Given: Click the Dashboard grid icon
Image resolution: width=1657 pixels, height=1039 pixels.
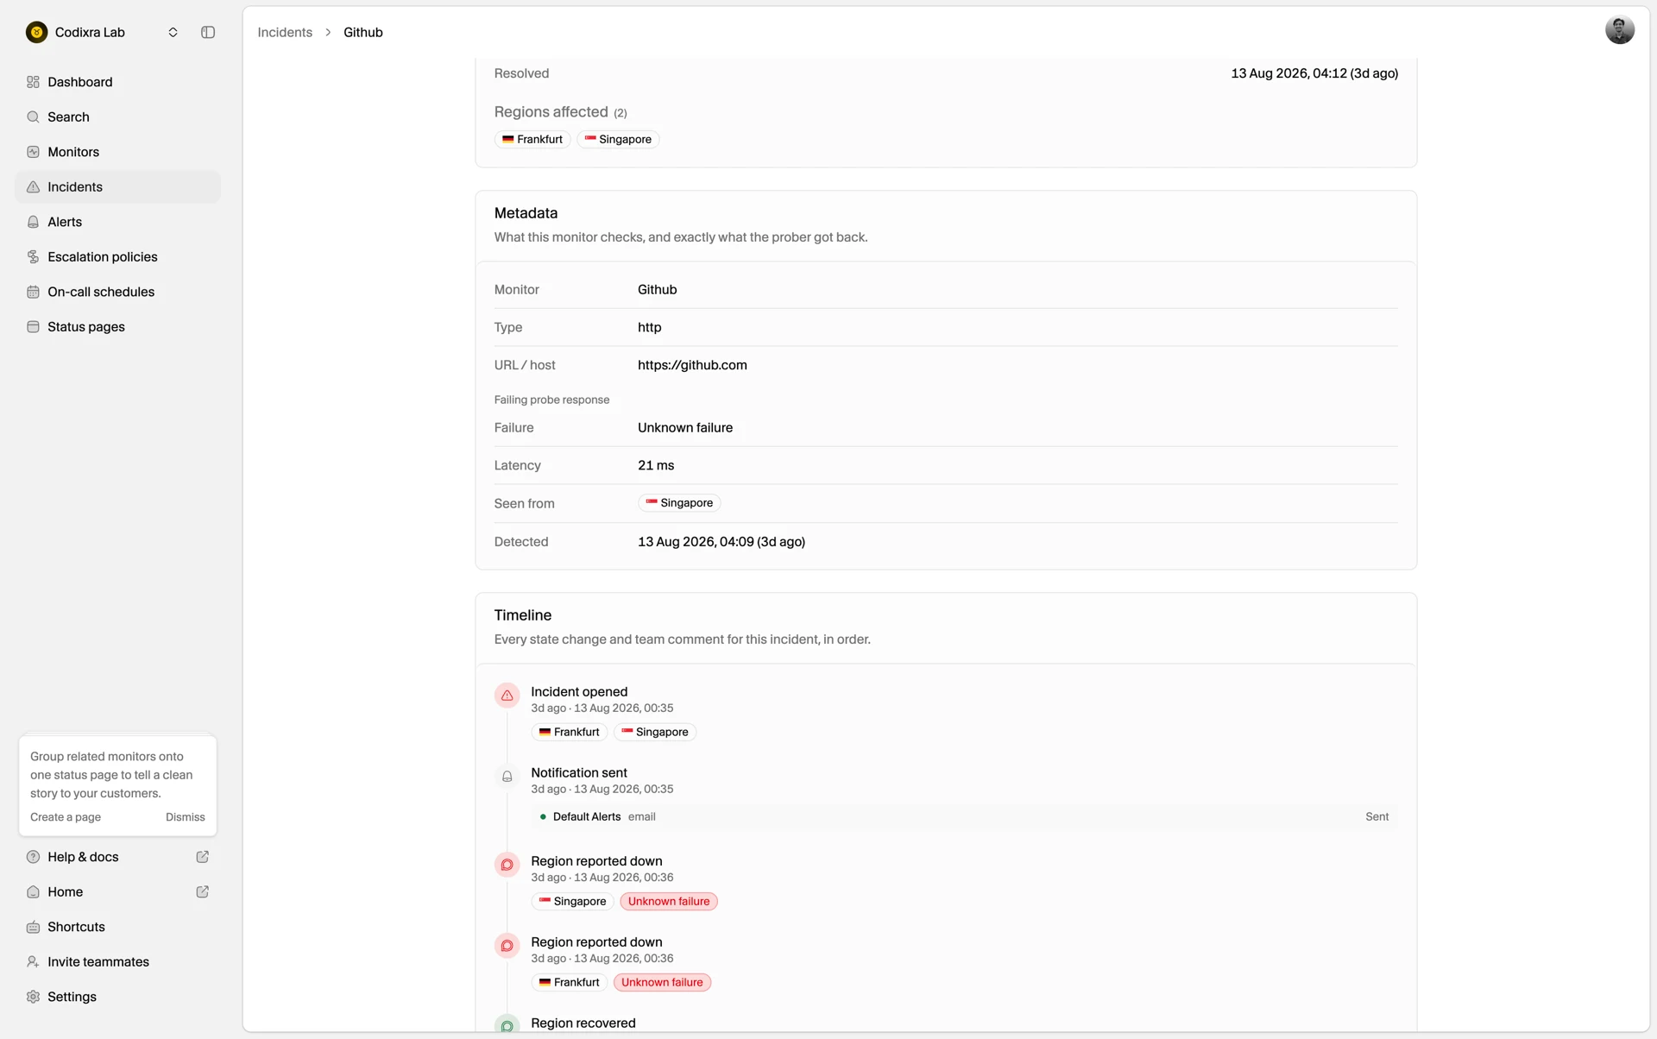Looking at the screenshot, I should (33, 82).
